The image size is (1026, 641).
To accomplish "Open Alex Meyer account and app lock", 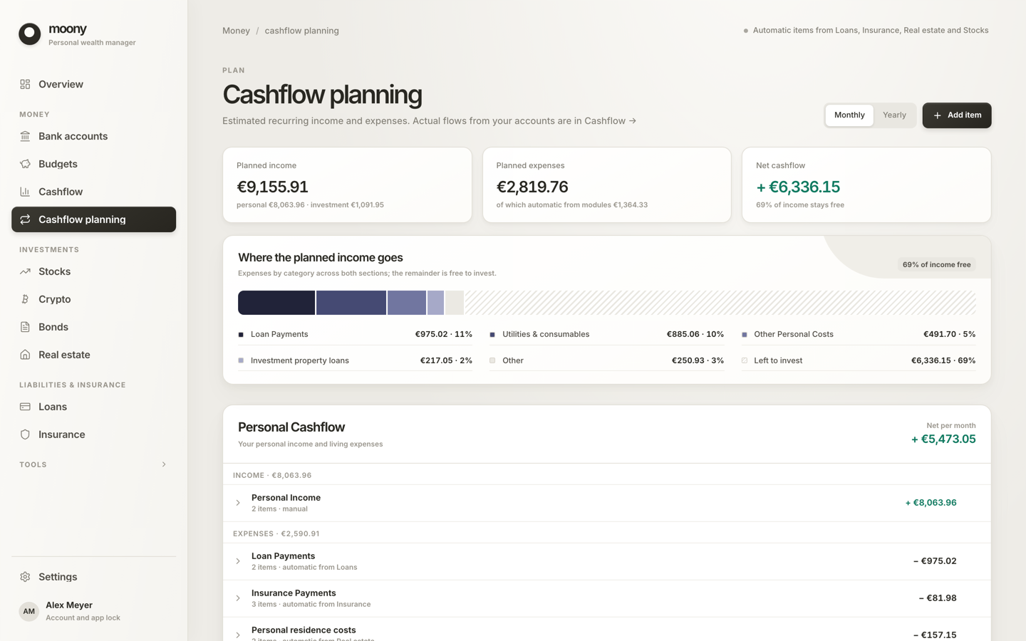I will 93,611.
